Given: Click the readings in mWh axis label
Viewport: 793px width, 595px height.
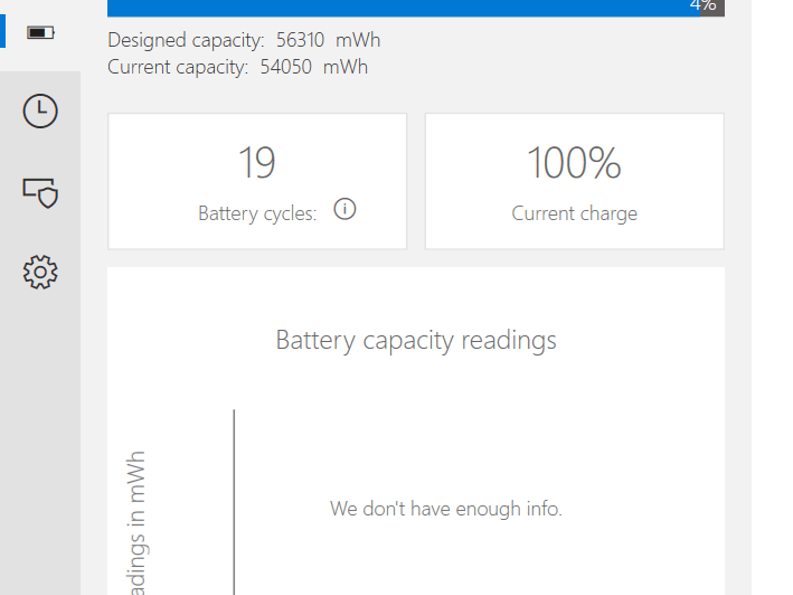Looking at the screenshot, I should pyautogui.click(x=136, y=523).
